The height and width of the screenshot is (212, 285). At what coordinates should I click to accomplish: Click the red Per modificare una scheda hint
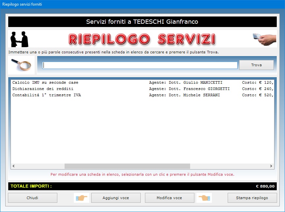(142, 174)
